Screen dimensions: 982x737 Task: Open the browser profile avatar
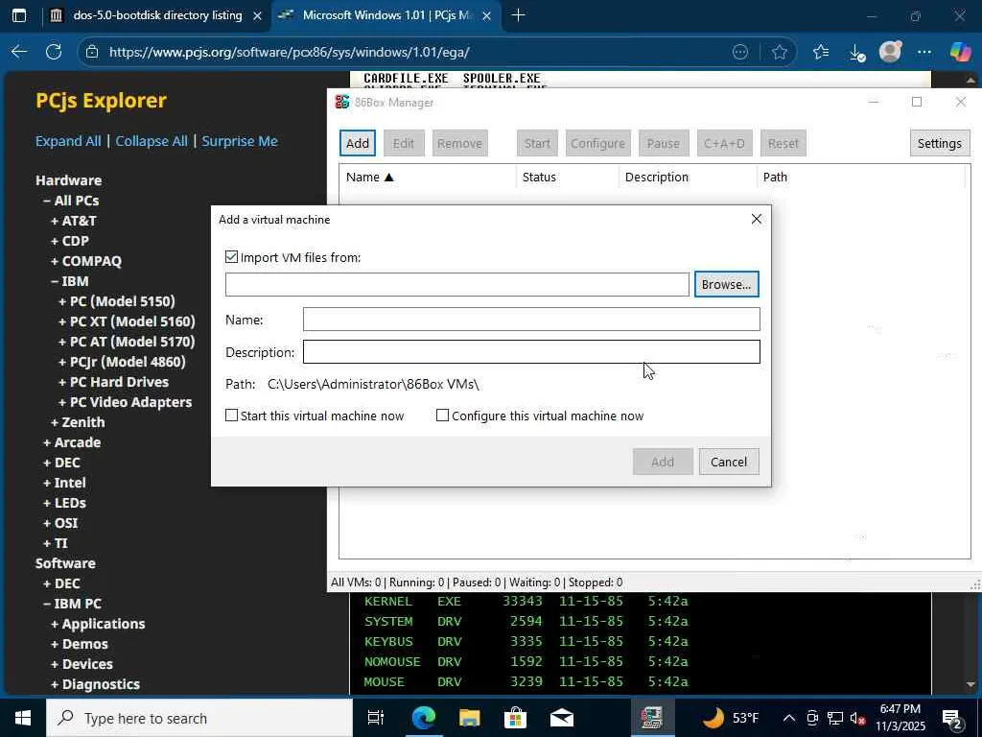[x=890, y=52]
